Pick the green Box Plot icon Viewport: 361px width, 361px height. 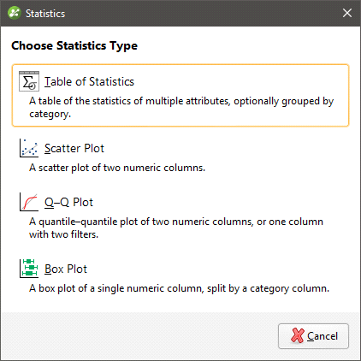pyautogui.click(x=29, y=269)
